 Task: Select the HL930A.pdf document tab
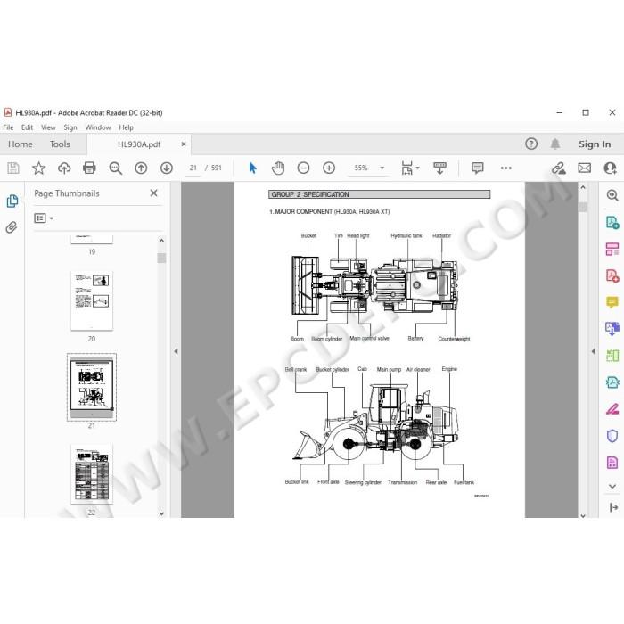[139, 144]
